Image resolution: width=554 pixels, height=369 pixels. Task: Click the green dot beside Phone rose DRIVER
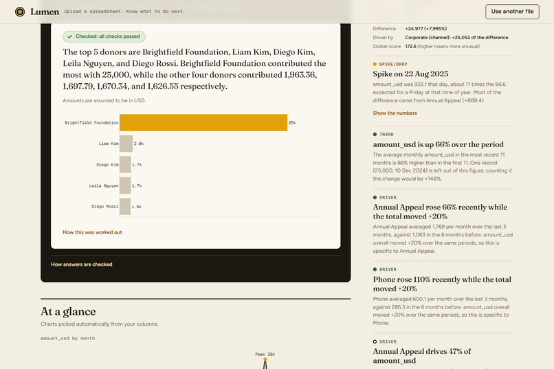(375, 269)
